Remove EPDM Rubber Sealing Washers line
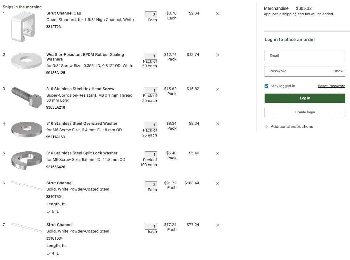350x260 pixels. (x=218, y=55)
